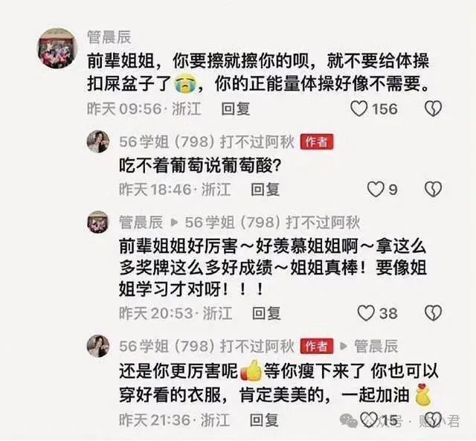476x441 pixels.
Task: Reply to the 21:36 comment
Action: coord(264,420)
